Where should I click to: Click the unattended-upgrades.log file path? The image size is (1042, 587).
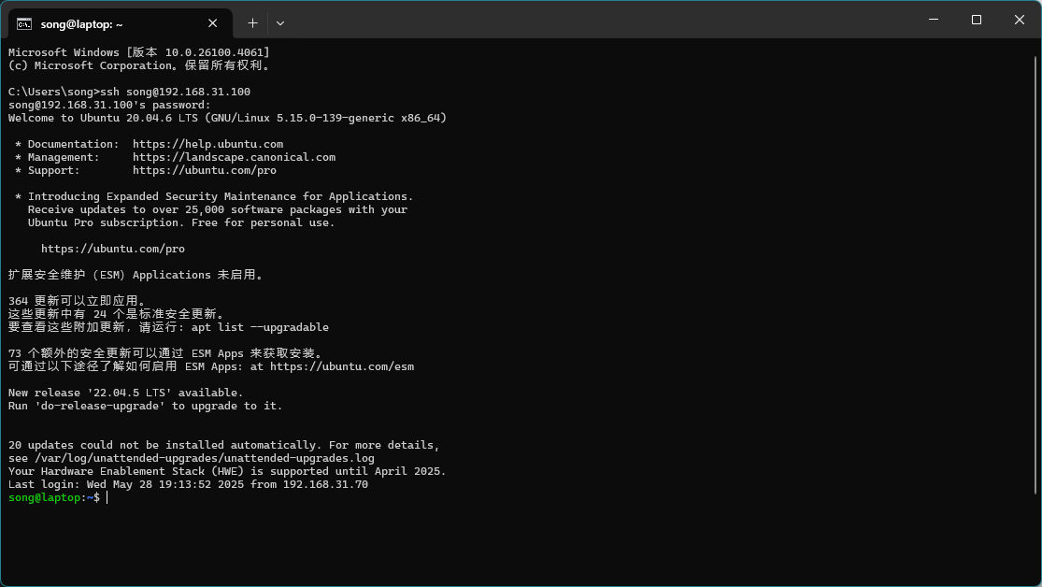[x=204, y=458]
